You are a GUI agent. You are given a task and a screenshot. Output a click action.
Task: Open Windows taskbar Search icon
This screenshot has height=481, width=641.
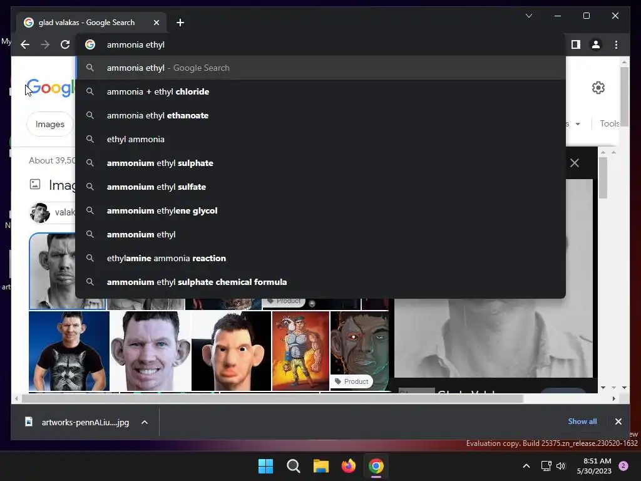293,466
